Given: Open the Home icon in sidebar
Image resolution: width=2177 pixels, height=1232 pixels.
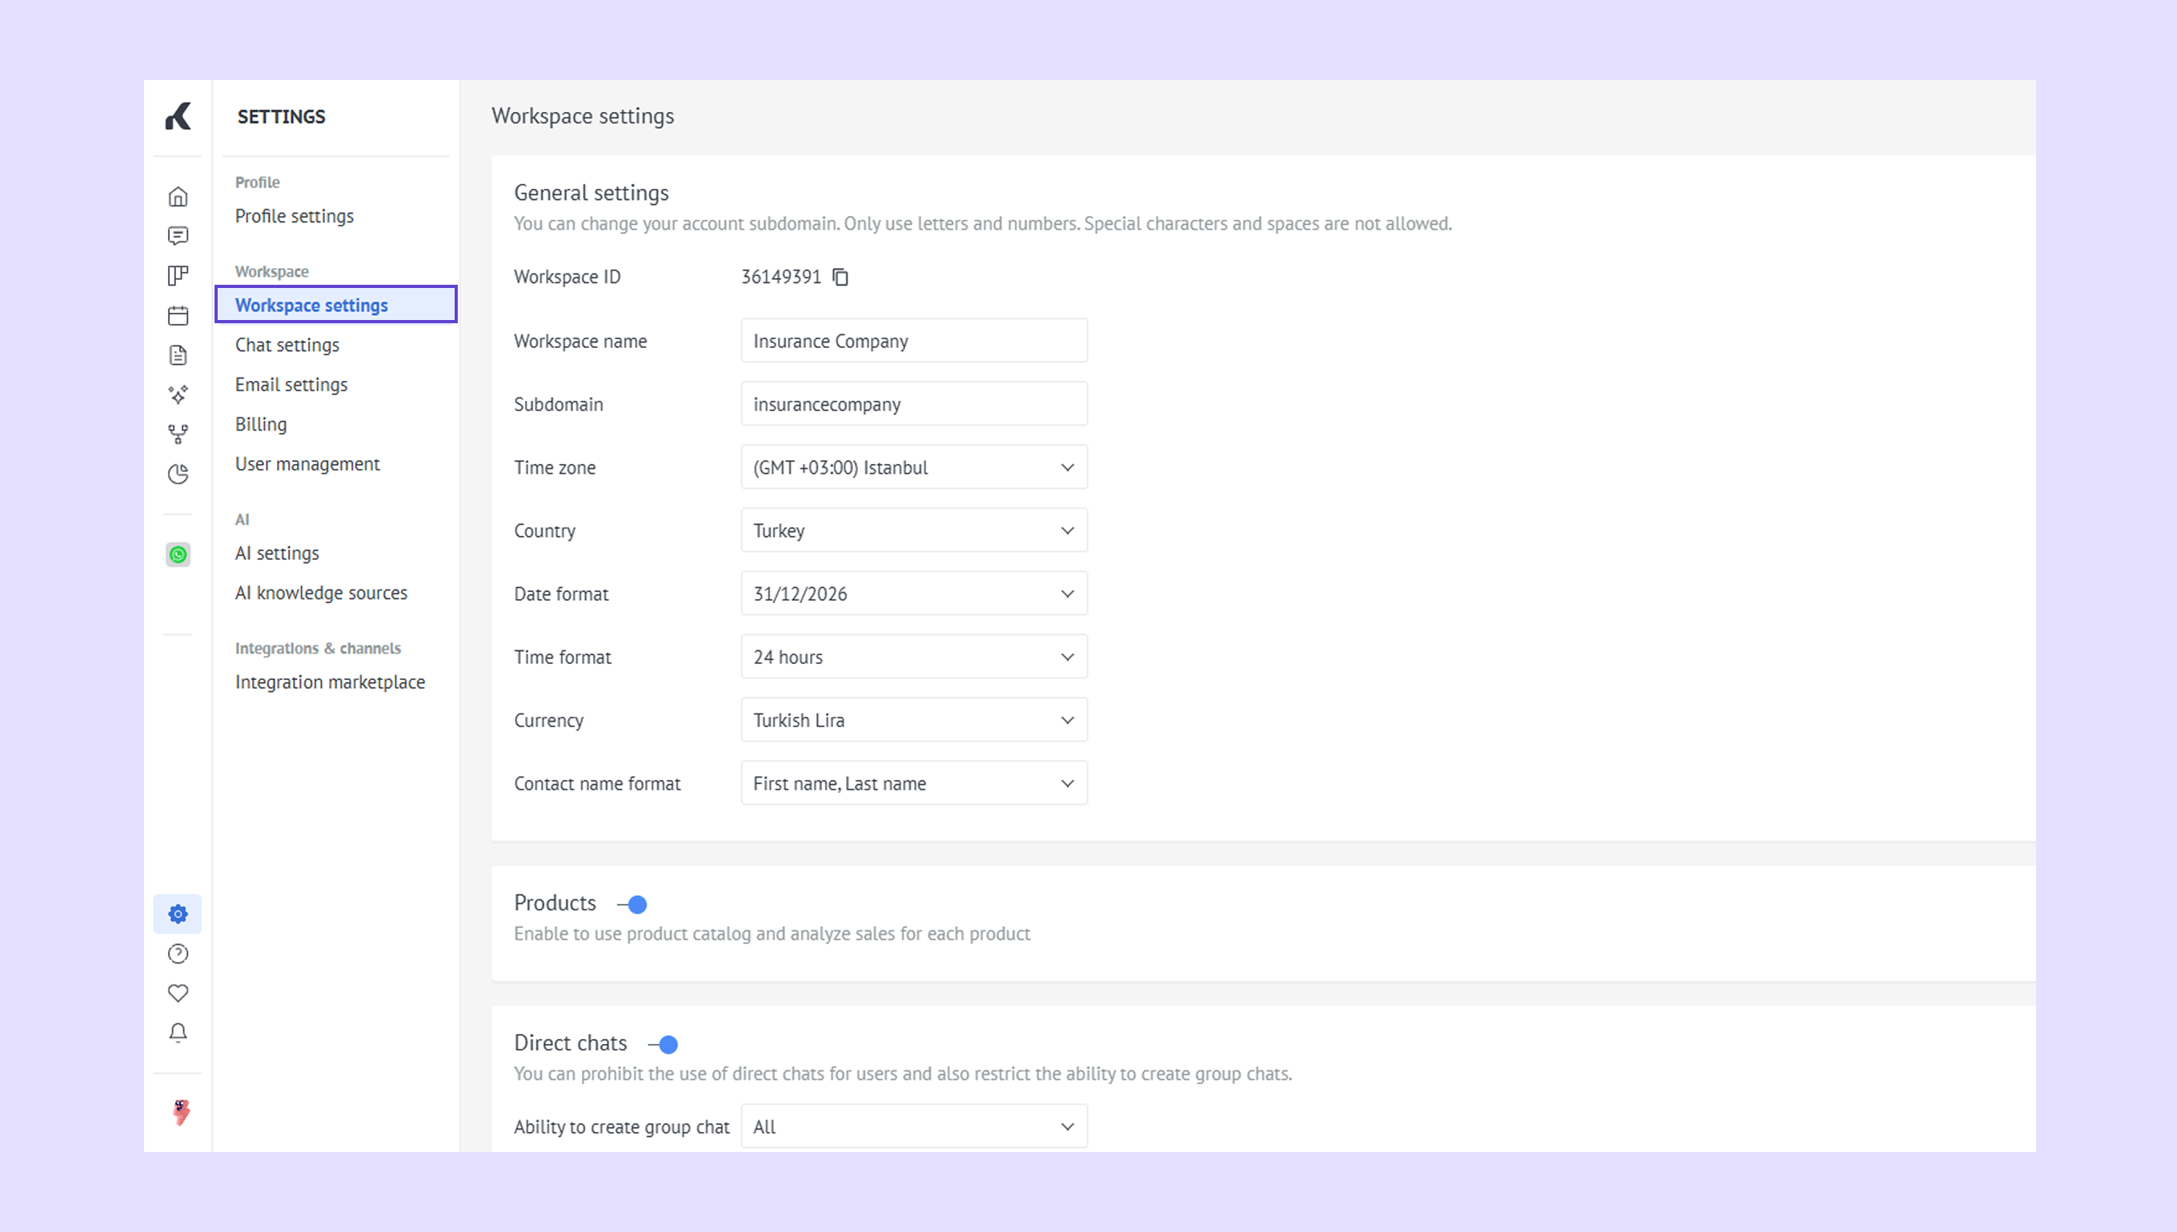Looking at the screenshot, I should pyautogui.click(x=178, y=196).
